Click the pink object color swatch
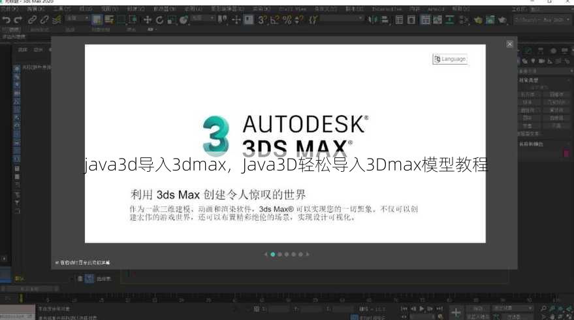 click(566, 153)
